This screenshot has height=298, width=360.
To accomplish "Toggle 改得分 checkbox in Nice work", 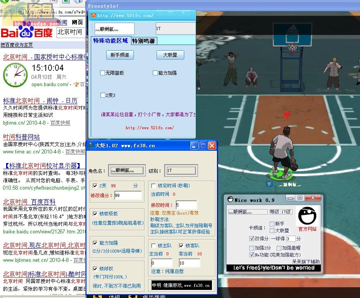I will click(x=252, y=238).
